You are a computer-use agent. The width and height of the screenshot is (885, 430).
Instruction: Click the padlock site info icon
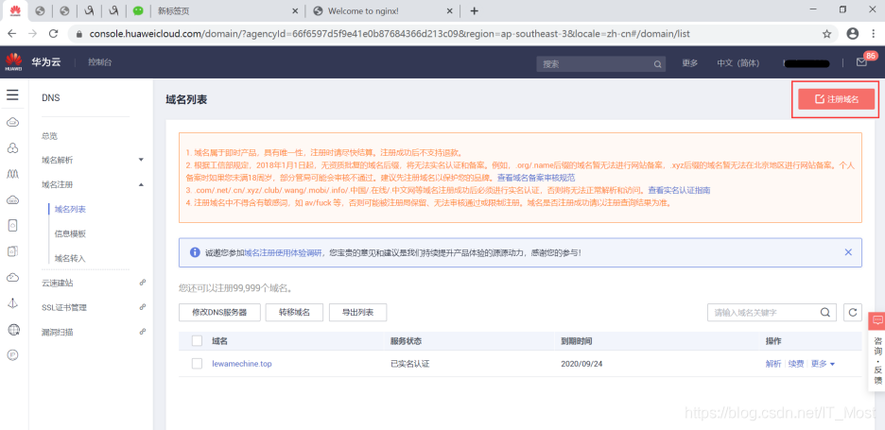[79, 34]
